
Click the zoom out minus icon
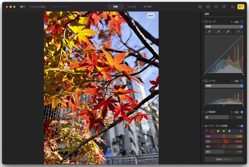[51, 7]
